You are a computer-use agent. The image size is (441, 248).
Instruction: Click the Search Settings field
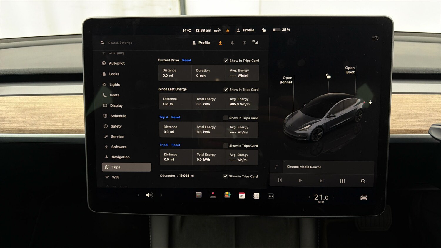point(120,43)
